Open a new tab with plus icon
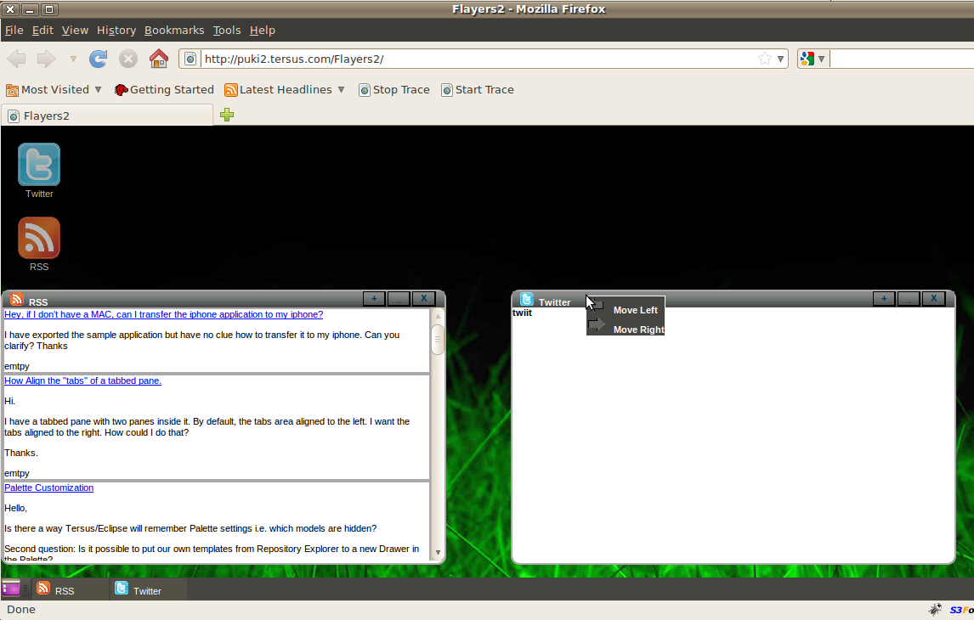Image resolution: width=974 pixels, height=620 pixels. point(226,116)
